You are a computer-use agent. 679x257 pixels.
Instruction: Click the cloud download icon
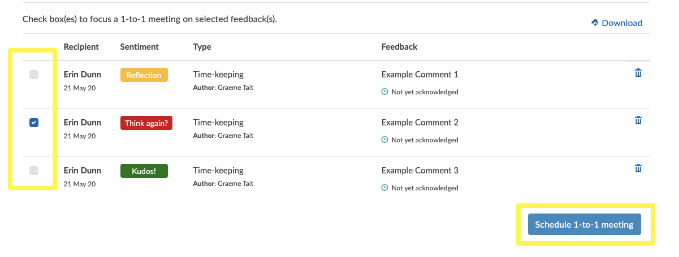click(595, 23)
